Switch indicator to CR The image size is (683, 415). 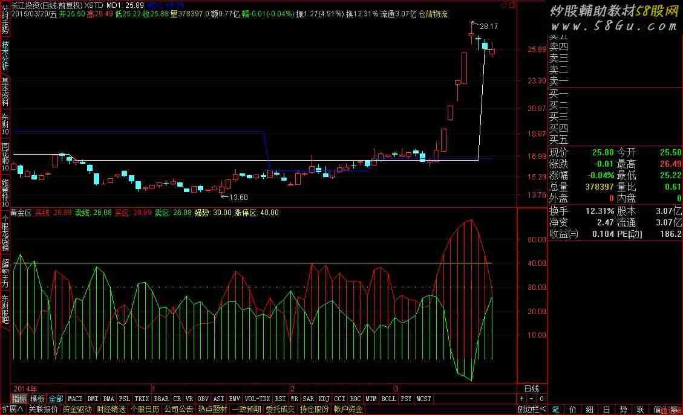177,399
